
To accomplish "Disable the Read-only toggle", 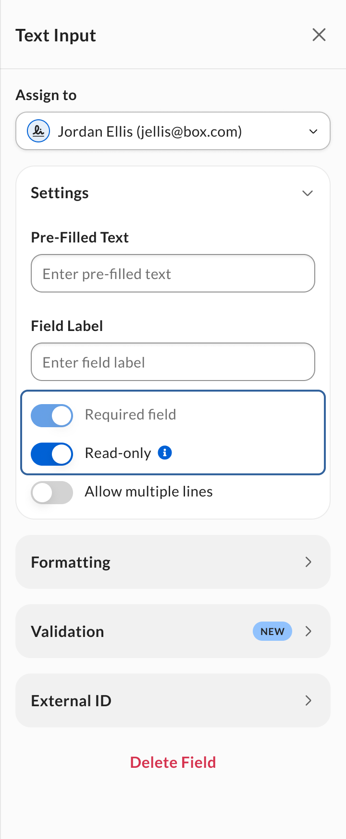I will 52,454.
